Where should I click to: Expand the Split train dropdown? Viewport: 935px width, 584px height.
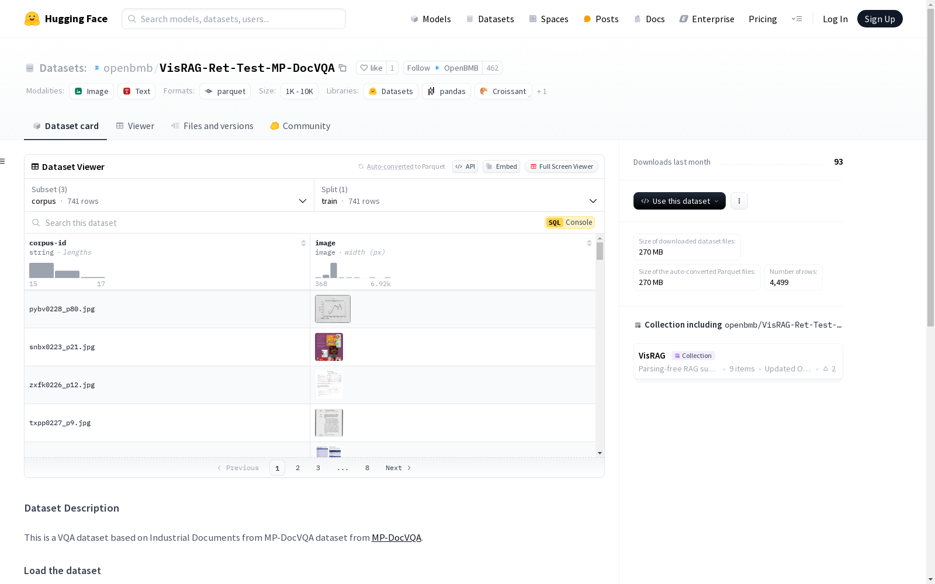(459, 195)
